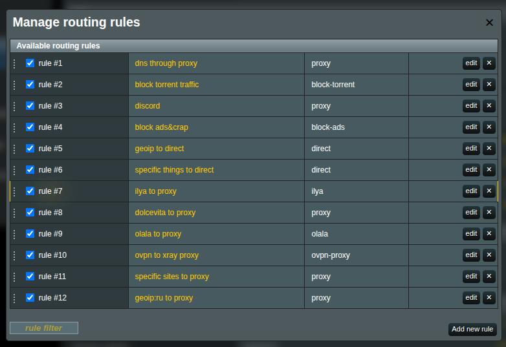Open the 'block torrent traffic' rule link
Viewport: 506px width, 347px height.
click(x=166, y=85)
